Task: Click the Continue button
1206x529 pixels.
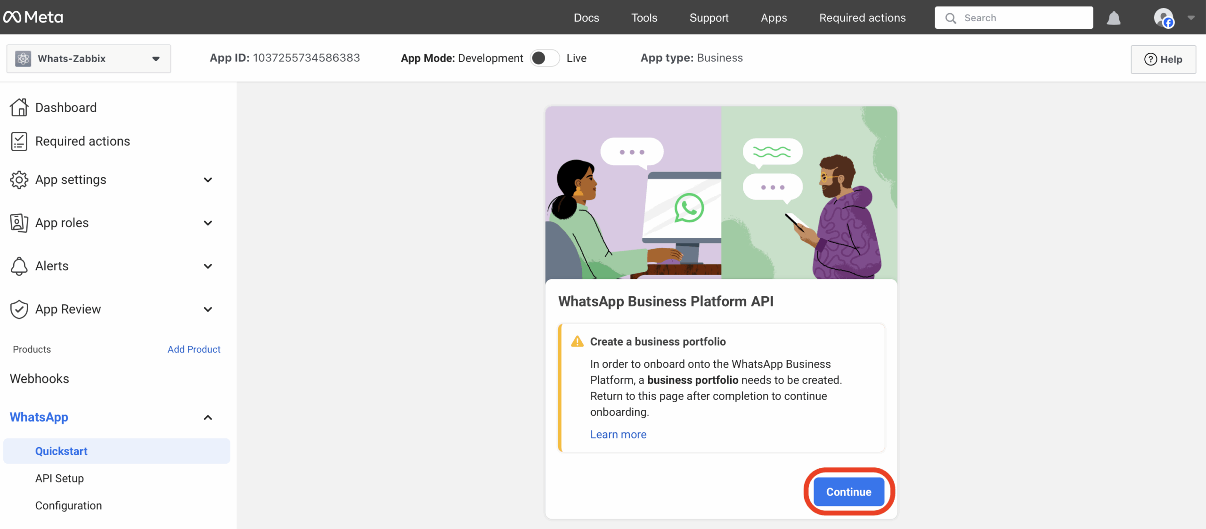Action: tap(848, 492)
